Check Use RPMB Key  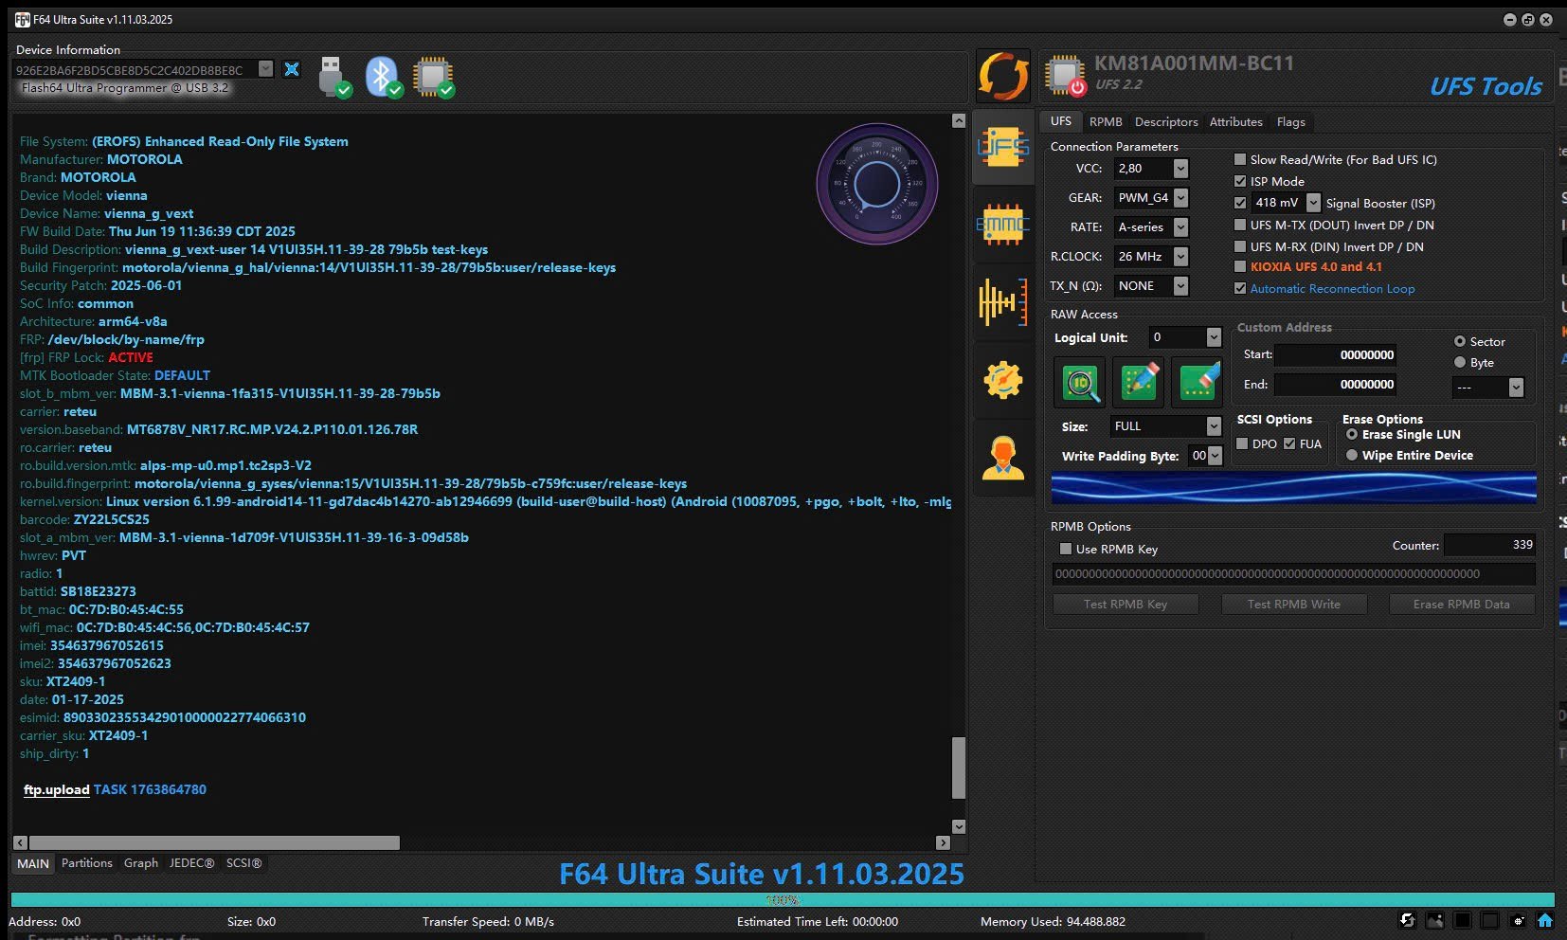tap(1066, 549)
